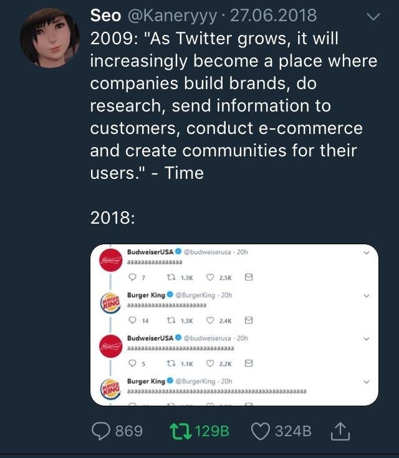This screenshot has width=399, height=458.
Task: Like the embedded tweet with 2.5K likes
Action: tap(210, 278)
